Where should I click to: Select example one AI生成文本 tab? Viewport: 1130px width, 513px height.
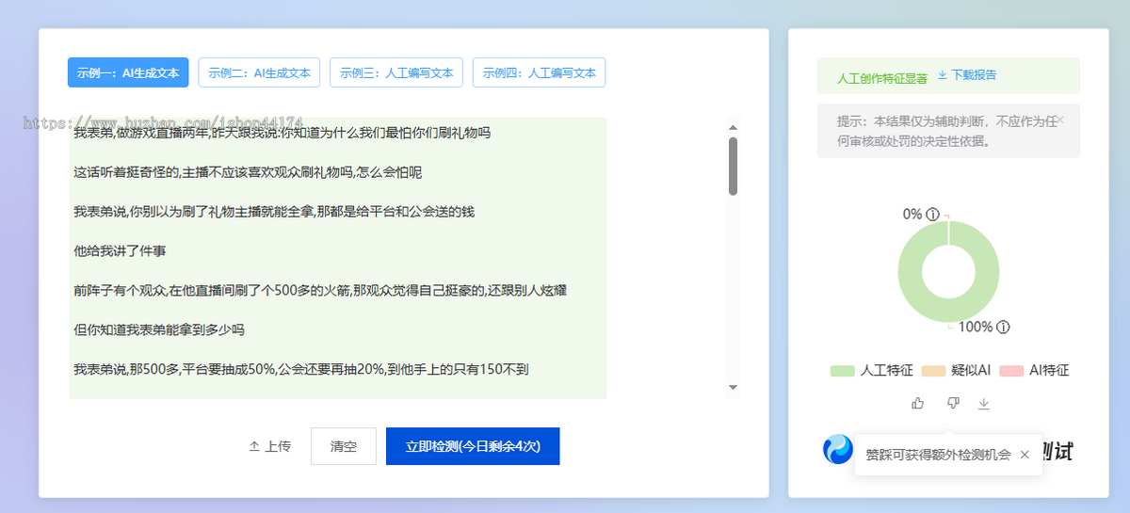click(x=128, y=72)
